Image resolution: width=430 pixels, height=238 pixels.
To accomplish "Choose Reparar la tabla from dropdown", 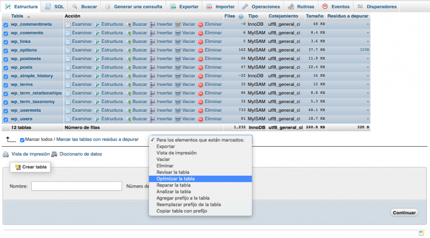I will pyautogui.click(x=200, y=185).
